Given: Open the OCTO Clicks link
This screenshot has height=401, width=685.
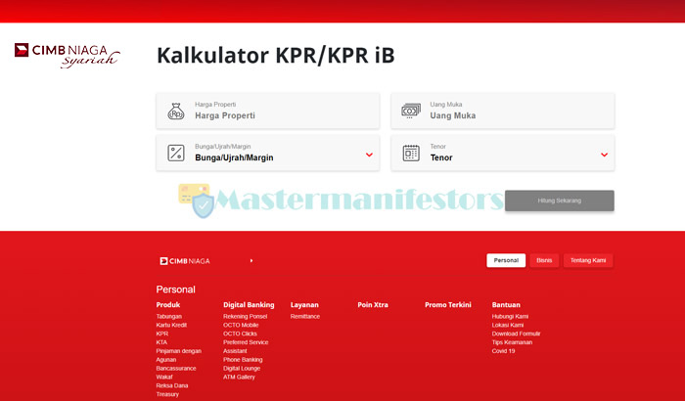Looking at the screenshot, I should pos(240,334).
